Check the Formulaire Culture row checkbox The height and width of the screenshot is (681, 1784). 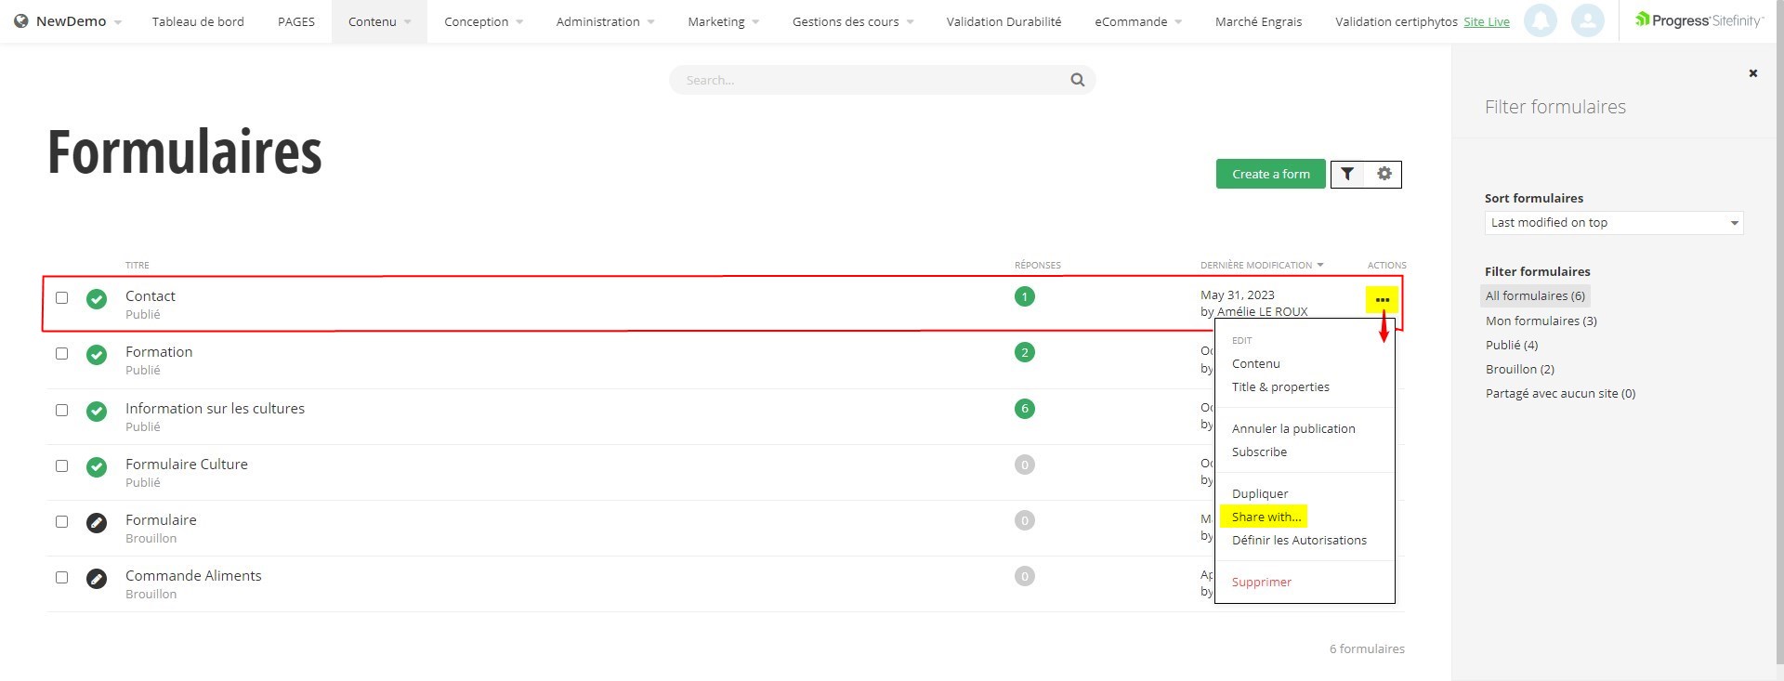coord(62,465)
